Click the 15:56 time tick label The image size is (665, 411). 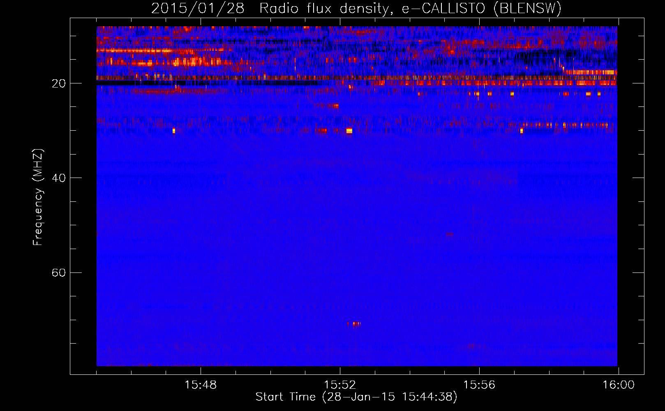coord(479,385)
